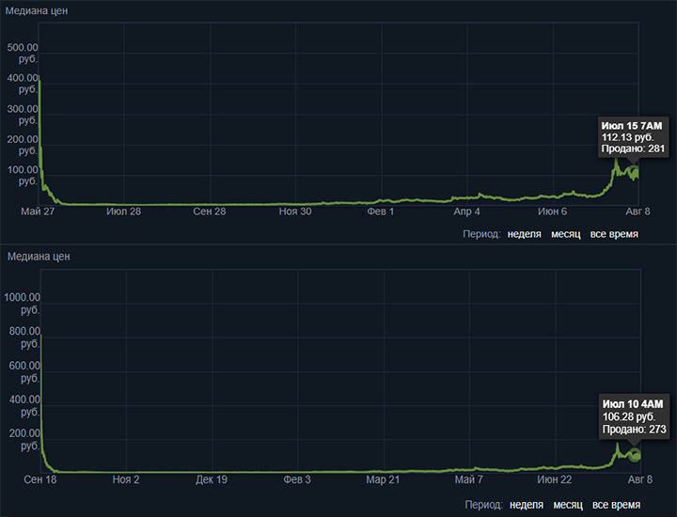This screenshot has height=517, width=677.
Task: Click 'Июн 6' axis label
Action: tap(552, 211)
